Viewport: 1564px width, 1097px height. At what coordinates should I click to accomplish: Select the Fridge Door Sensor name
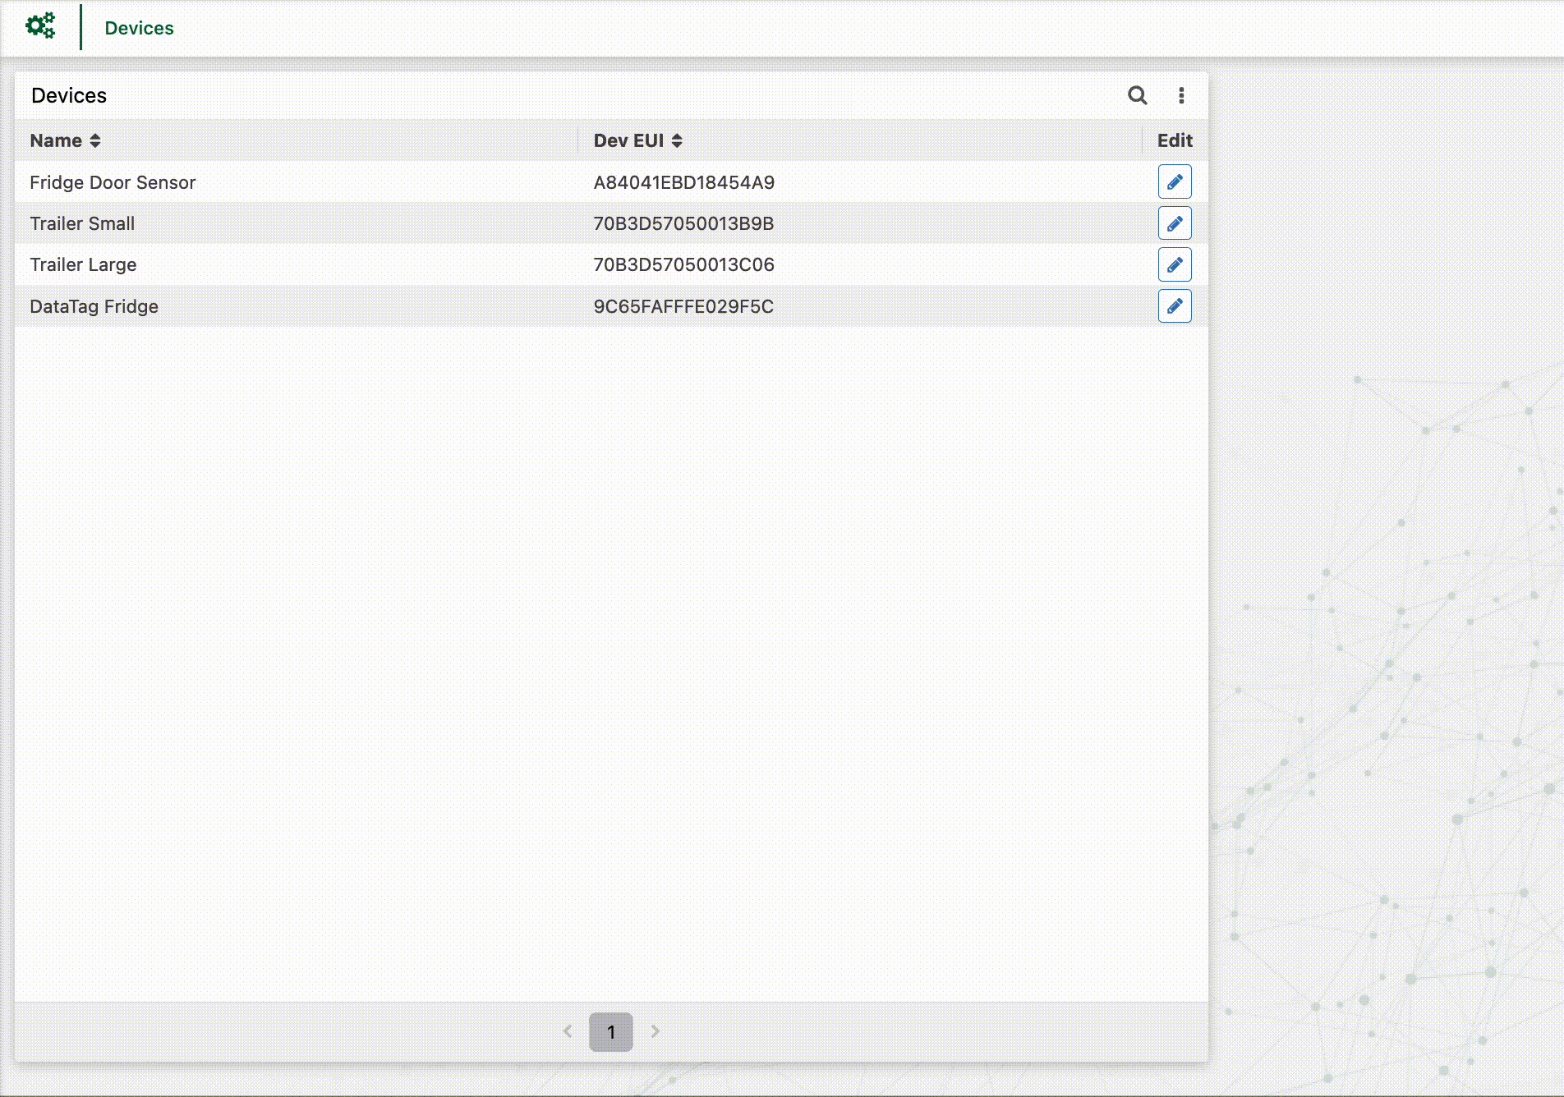click(x=113, y=182)
